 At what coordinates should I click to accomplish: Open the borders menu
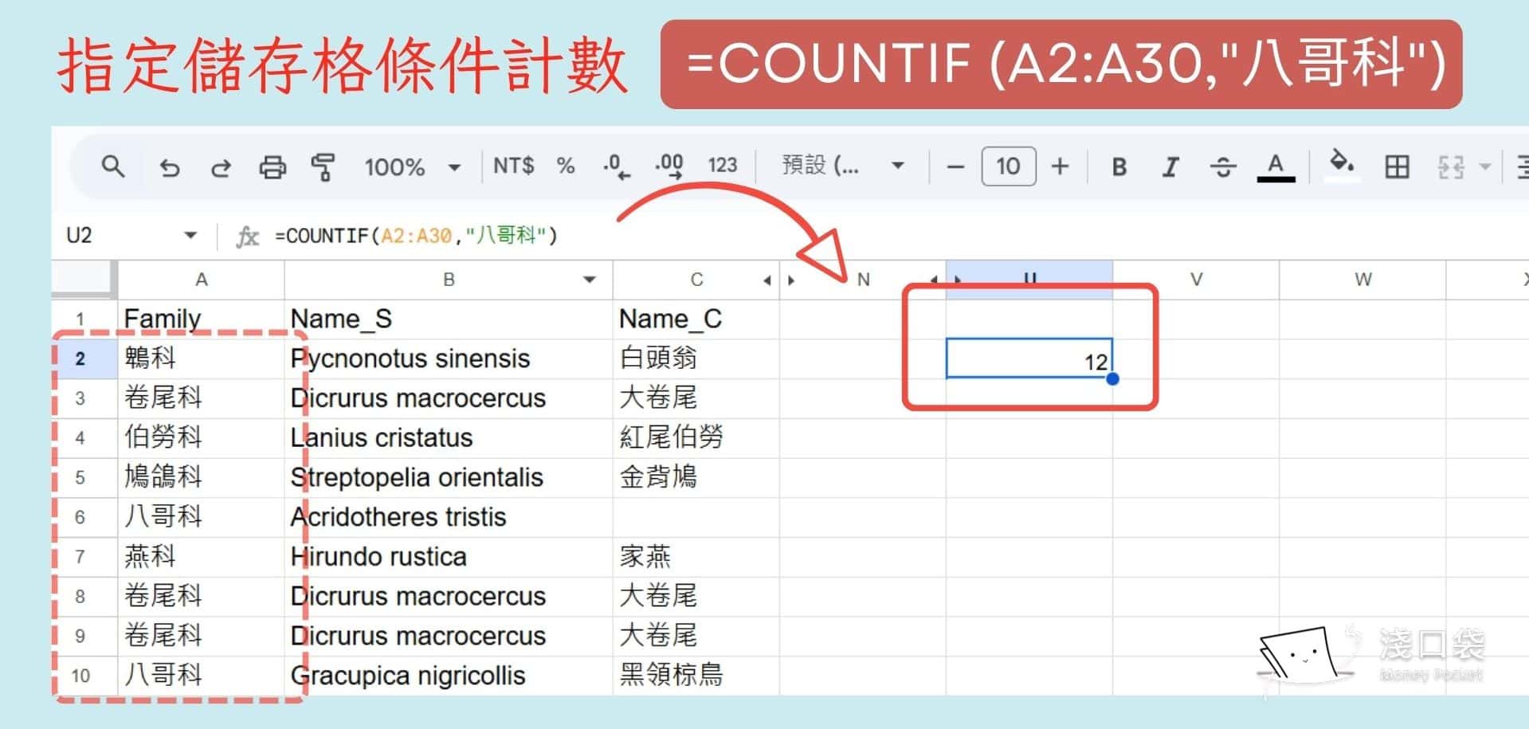point(1397,167)
